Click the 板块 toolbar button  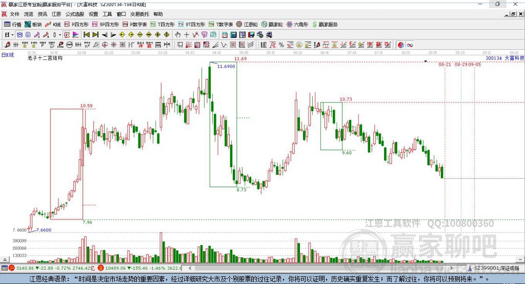click(33, 25)
